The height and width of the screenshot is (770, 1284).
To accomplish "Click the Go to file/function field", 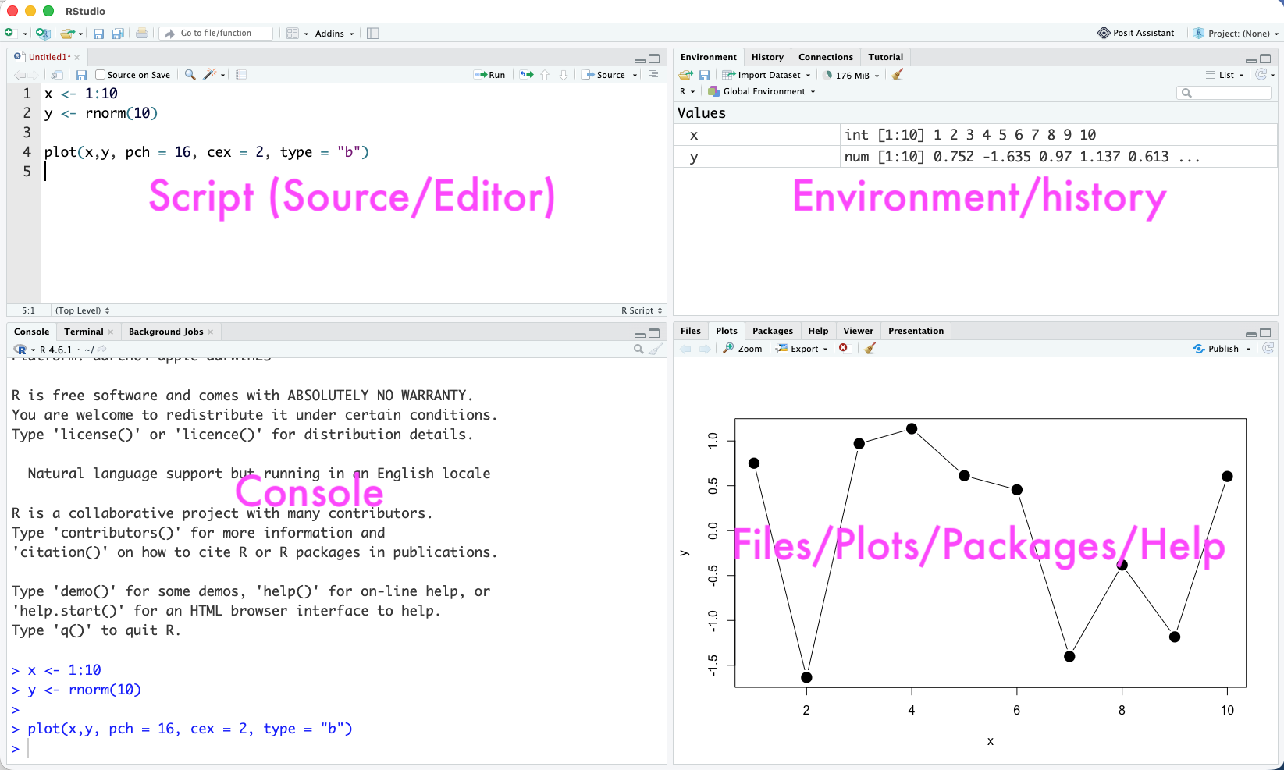I will (x=217, y=34).
